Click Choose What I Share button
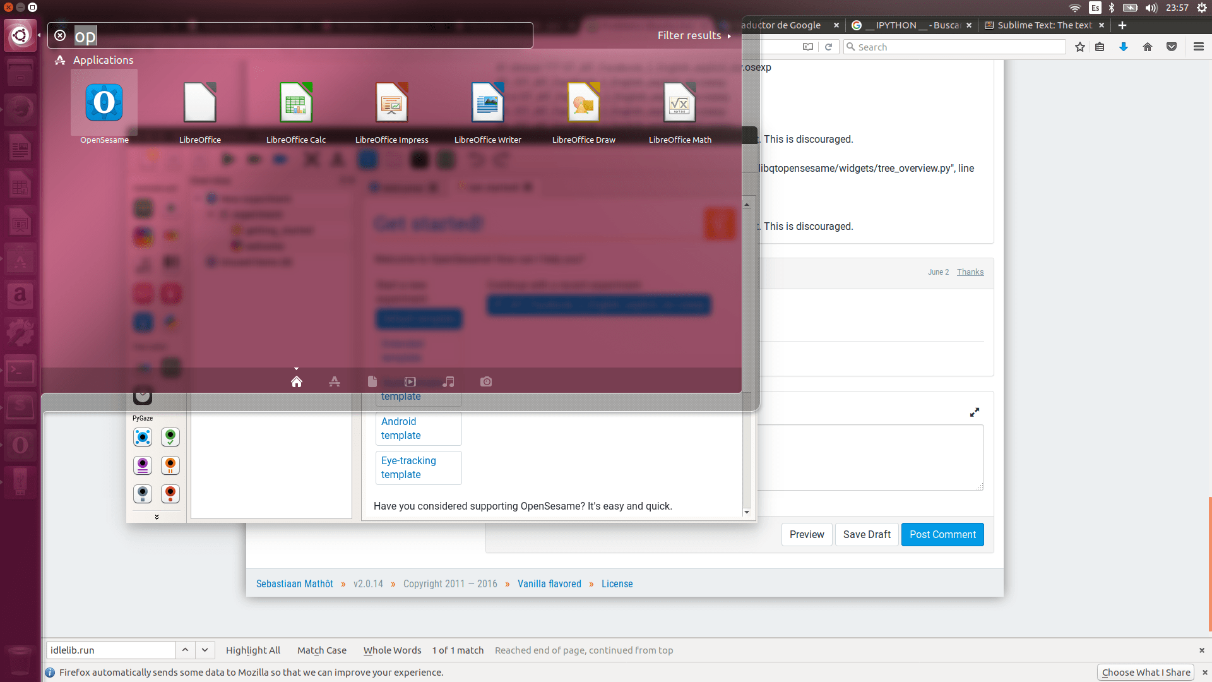Image resolution: width=1212 pixels, height=682 pixels. [x=1146, y=673]
